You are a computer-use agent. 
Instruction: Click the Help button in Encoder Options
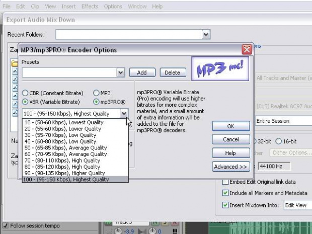click(231, 153)
